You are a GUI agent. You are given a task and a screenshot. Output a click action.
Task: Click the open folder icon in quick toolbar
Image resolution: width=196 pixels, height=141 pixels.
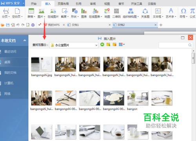[2, 25]
